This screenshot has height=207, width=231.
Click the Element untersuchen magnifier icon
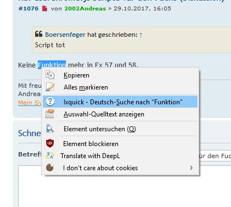tap(50, 128)
